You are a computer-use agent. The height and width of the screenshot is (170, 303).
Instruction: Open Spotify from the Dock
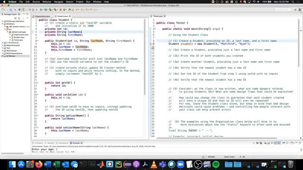point(216,164)
